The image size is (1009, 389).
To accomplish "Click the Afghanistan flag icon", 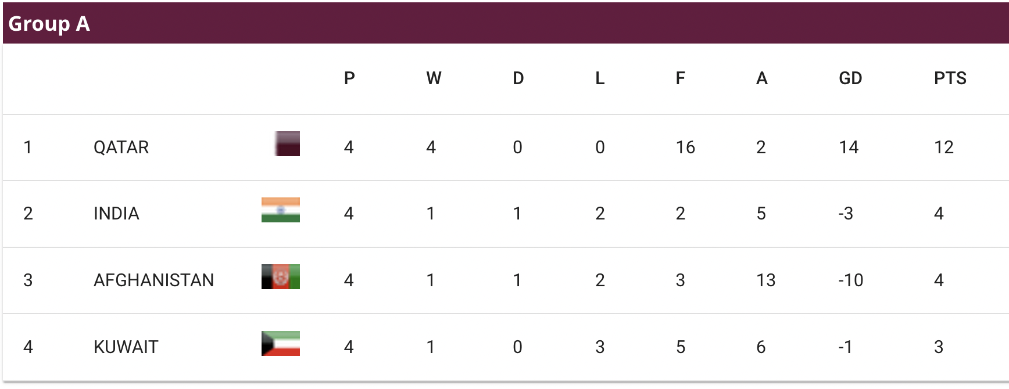I will [x=281, y=277].
